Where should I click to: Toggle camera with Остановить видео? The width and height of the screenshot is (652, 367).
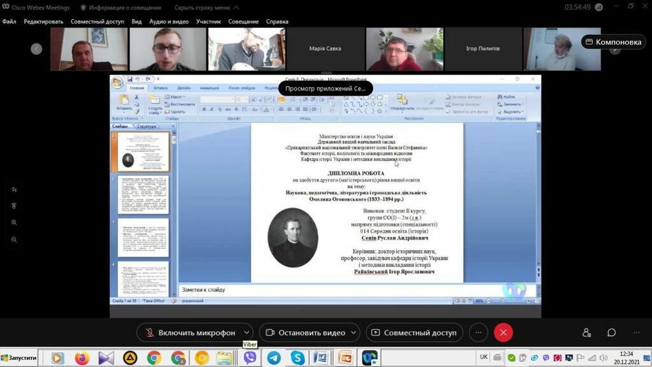pos(304,333)
